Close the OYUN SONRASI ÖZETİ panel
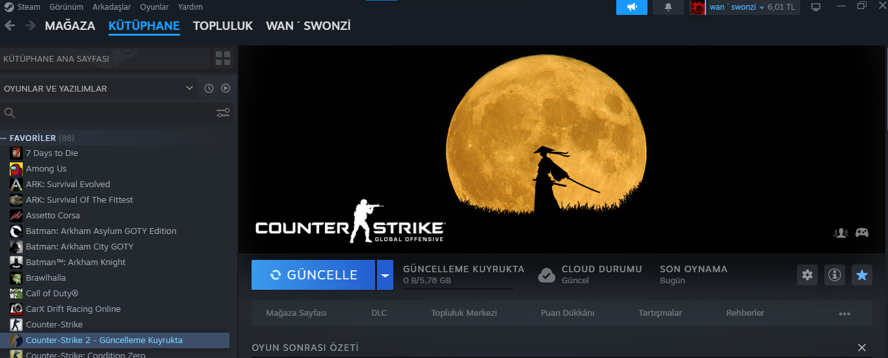 862,348
